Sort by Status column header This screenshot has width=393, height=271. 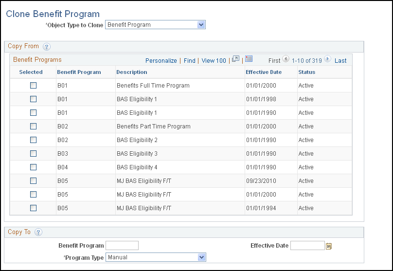click(x=307, y=72)
